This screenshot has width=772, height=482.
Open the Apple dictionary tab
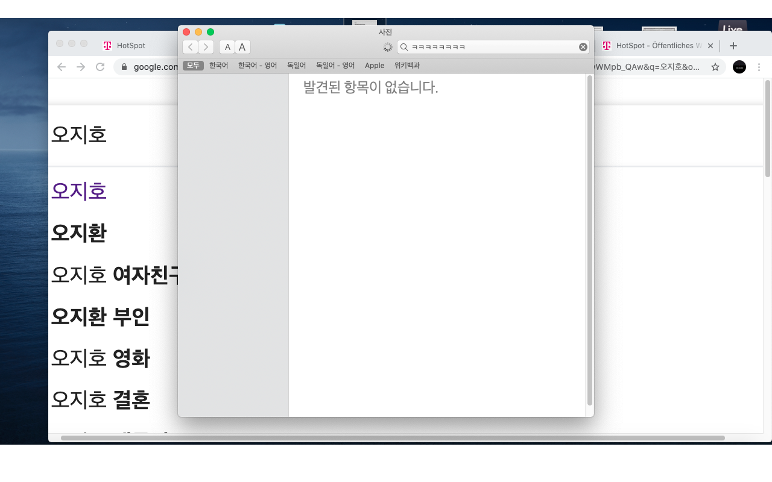click(375, 66)
